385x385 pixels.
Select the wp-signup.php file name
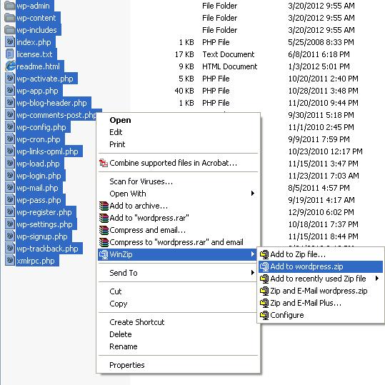point(41,236)
